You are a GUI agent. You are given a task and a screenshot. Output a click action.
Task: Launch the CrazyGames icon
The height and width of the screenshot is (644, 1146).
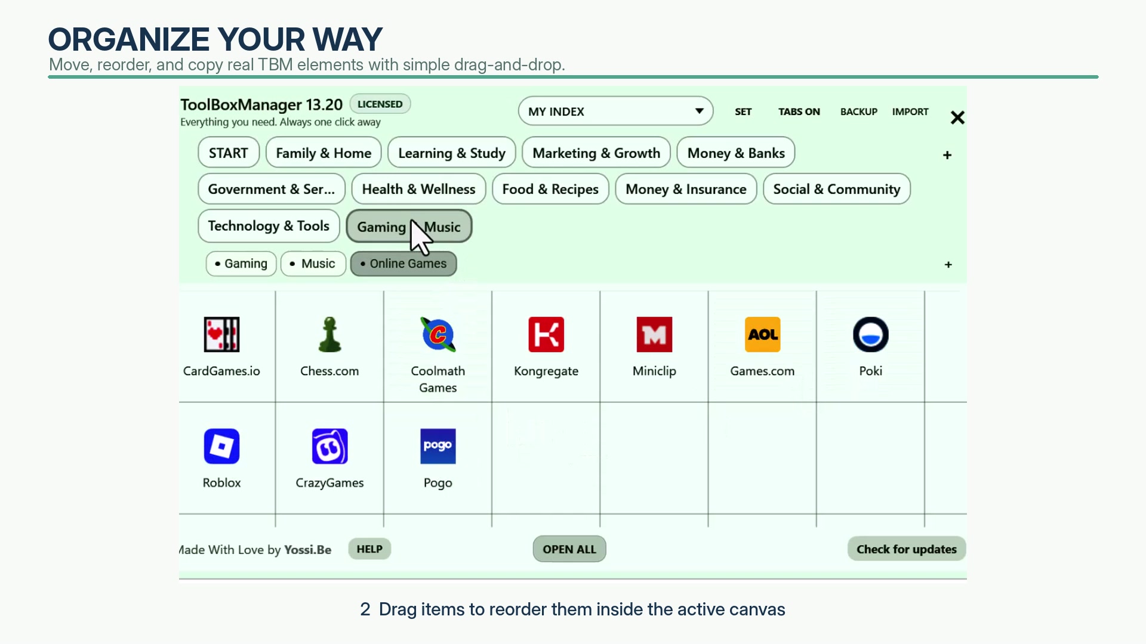(329, 446)
